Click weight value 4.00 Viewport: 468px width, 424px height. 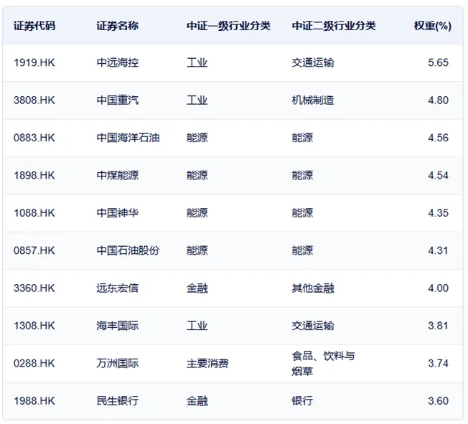pos(438,288)
